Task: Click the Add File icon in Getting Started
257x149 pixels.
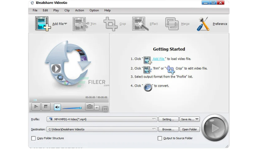Action: (x=147, y=60)
